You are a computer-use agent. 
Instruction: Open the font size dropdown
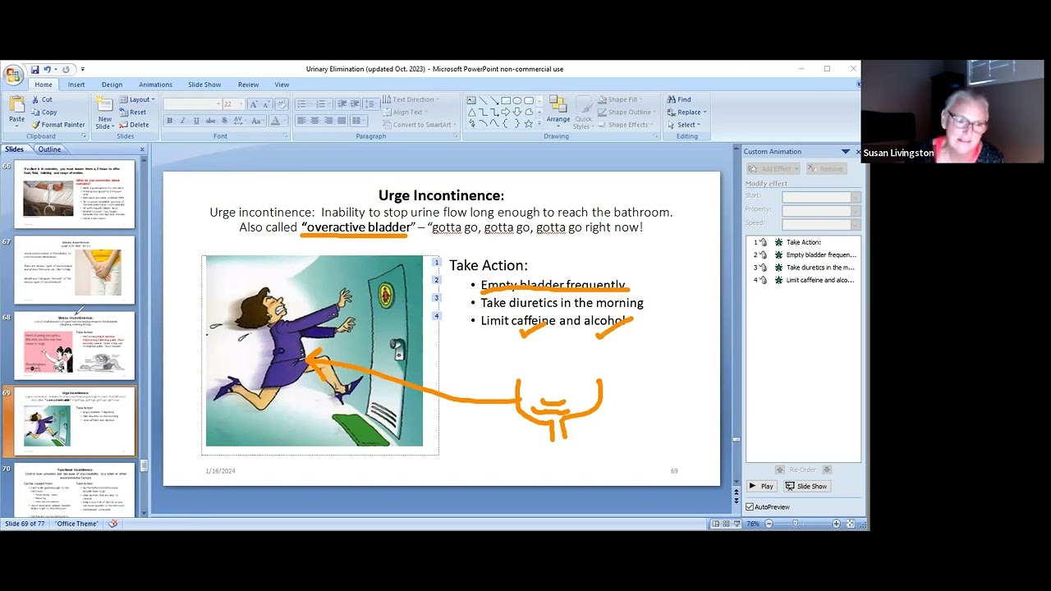(x=241, y=104)
